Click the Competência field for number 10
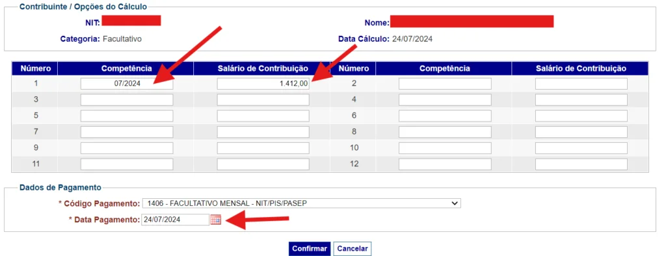666x256 pixels. (x=445, y=148)
